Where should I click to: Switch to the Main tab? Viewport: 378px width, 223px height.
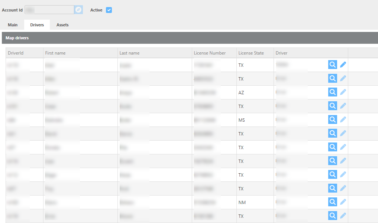tap(13, 25)
